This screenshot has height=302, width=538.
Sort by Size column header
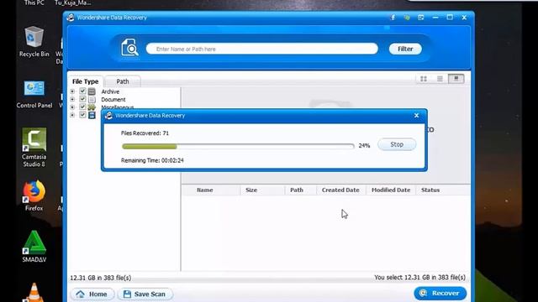251,190
